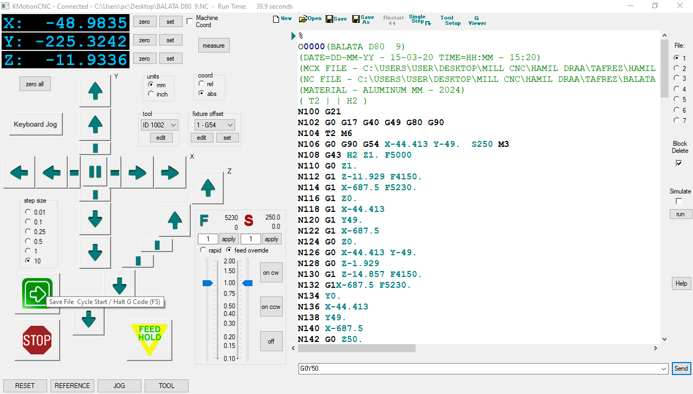Click the Send command button

point(681,369)
